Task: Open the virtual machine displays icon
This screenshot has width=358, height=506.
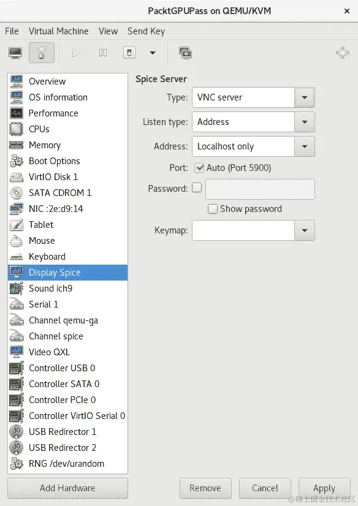Action: (185, 53)
